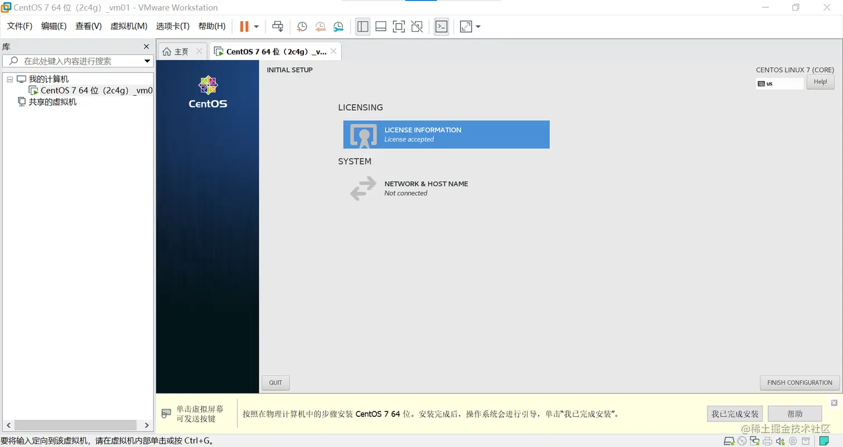Open the library search filter dropdown arrow
The height and width of the screenshot is (447, 843).
tap(147, 61)
